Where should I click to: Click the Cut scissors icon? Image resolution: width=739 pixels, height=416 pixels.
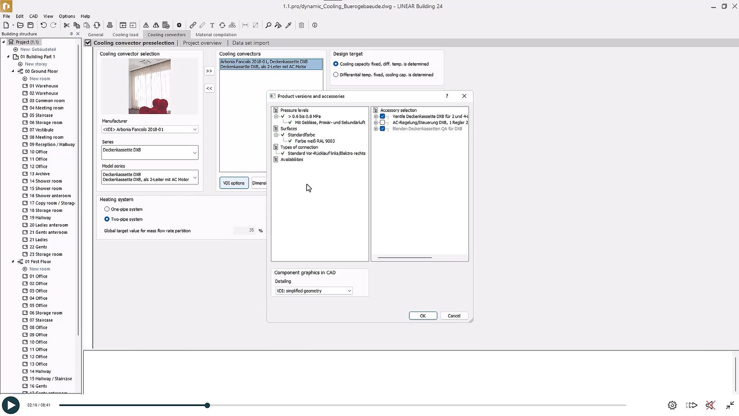click(x=67, y=25)
